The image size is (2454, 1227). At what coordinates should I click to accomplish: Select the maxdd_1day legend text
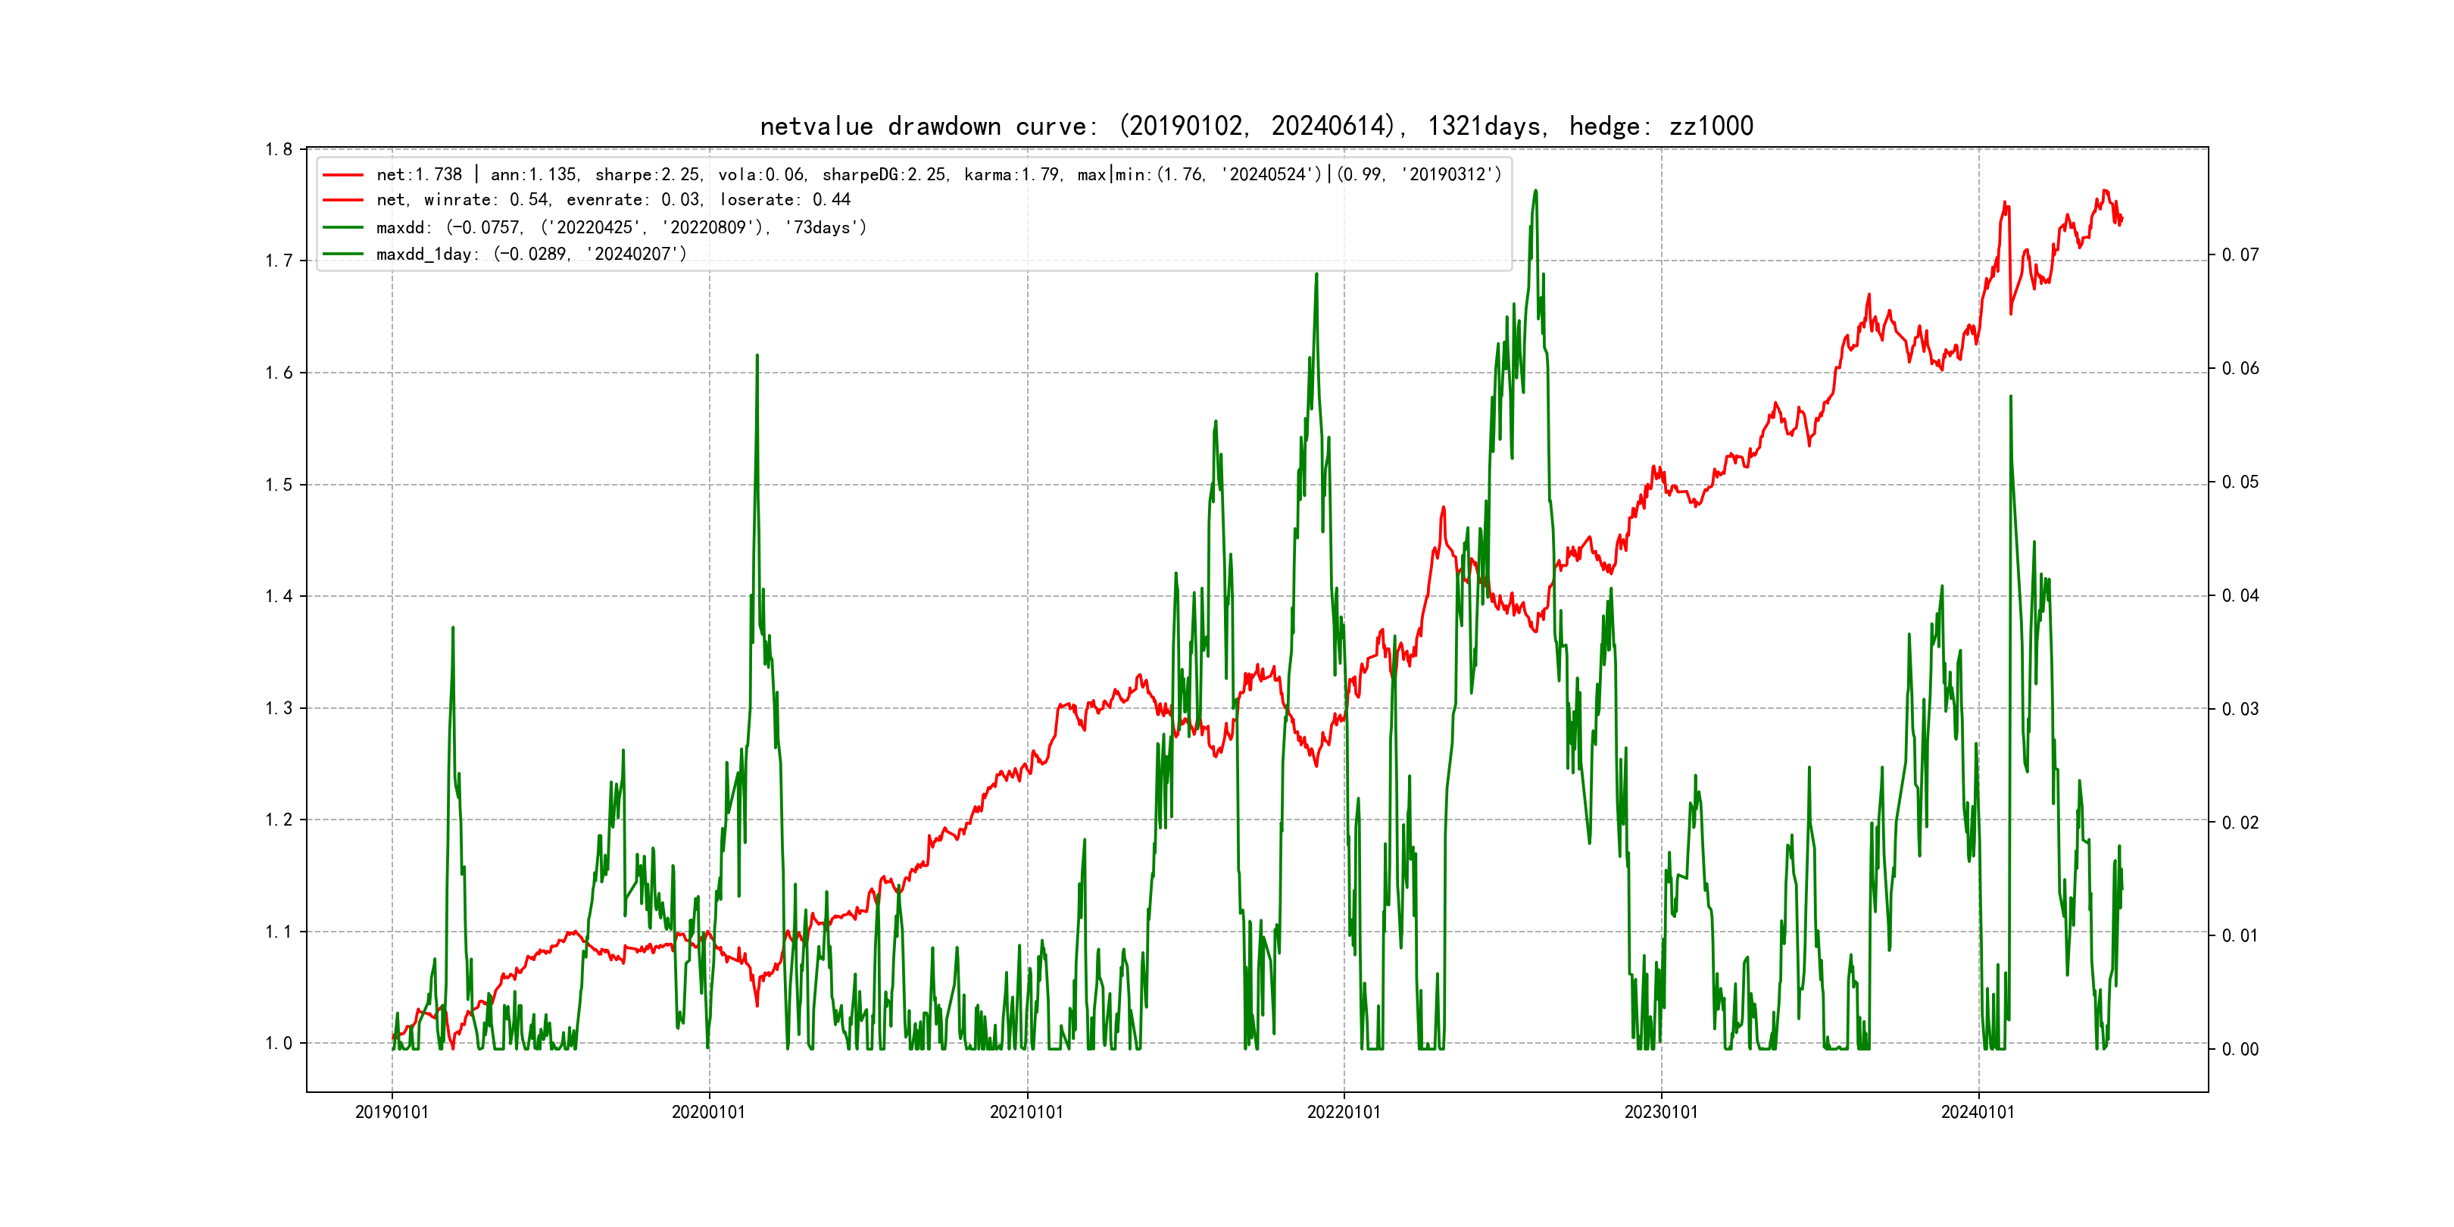point(531,254)
